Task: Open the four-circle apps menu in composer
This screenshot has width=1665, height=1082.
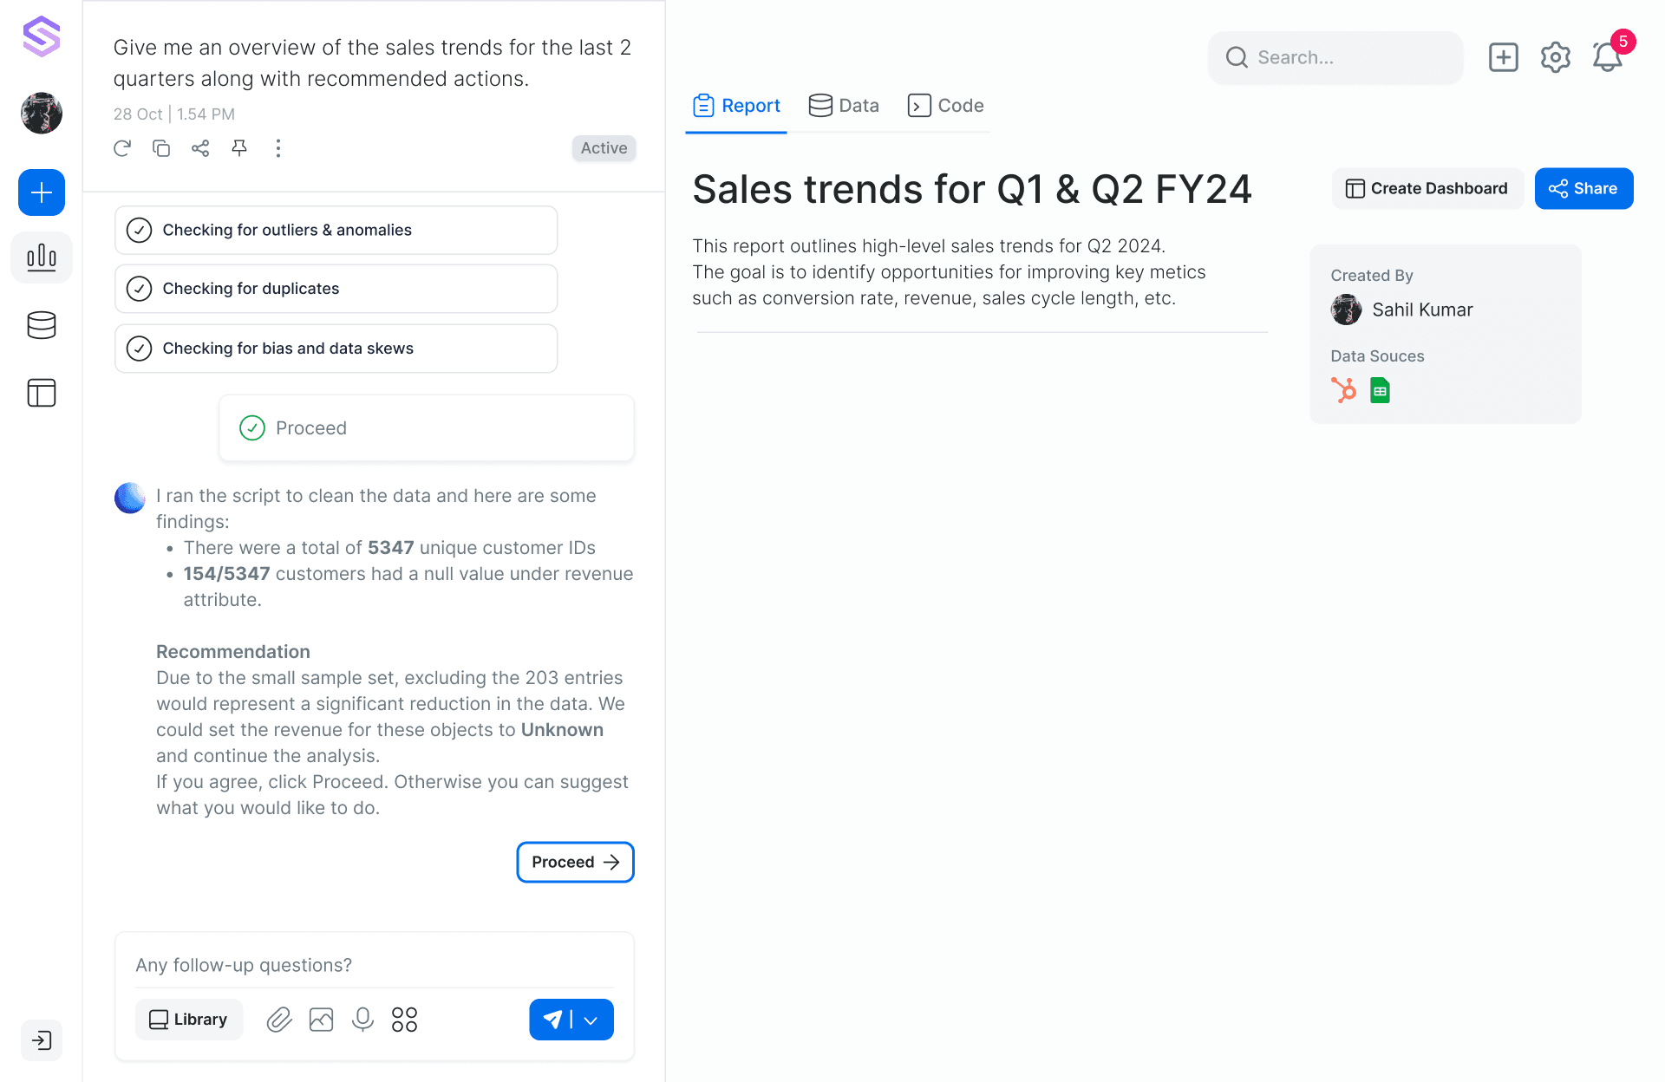Action: [x=404, y=1020]
